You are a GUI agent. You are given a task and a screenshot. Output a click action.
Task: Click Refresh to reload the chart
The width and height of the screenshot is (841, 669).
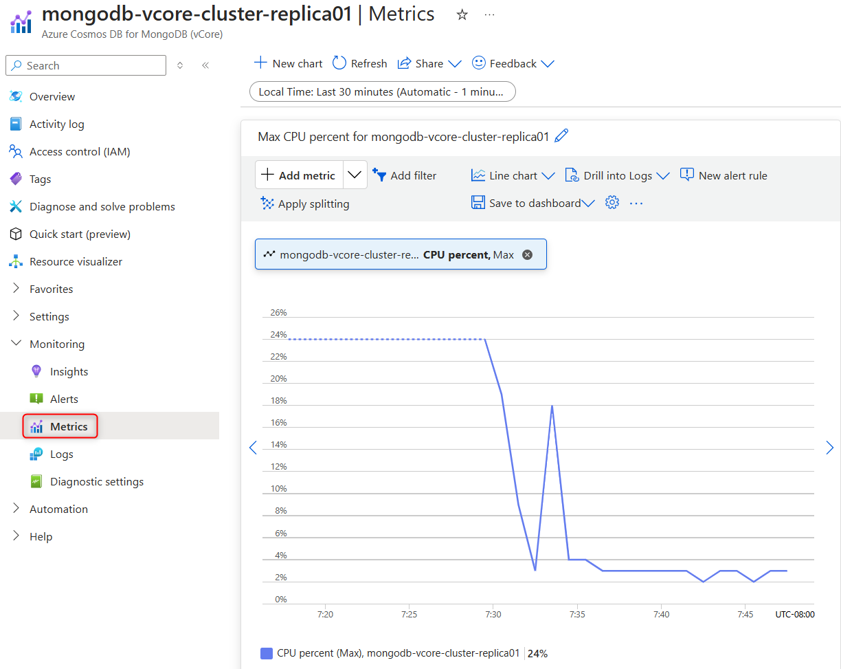pyautogui.click(x=359, y=63)
